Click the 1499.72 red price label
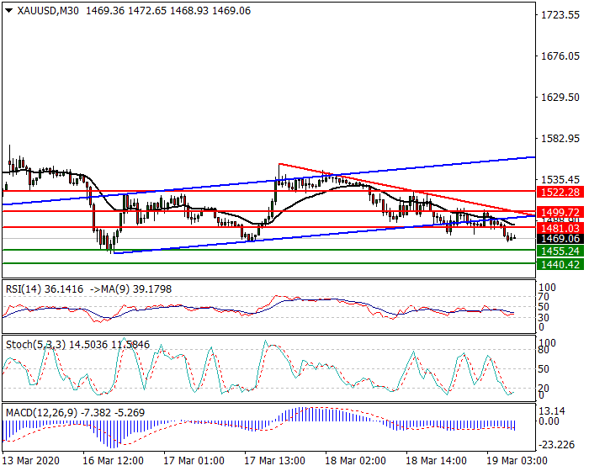 [x=560, y=212]
